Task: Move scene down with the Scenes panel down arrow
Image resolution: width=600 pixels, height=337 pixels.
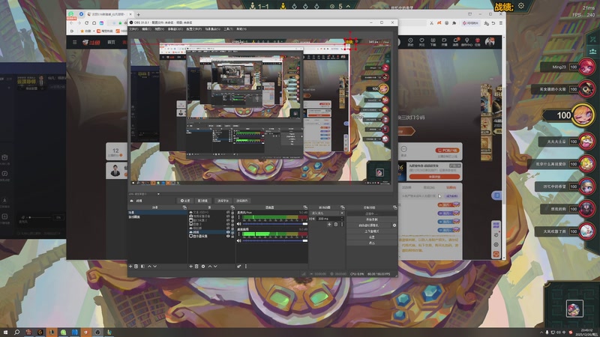Action: click(x=155, y=267)
